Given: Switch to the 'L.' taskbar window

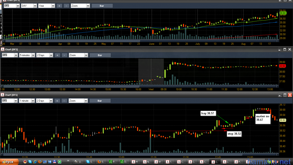Looking at the screenshot, I should tap(226, 162).
